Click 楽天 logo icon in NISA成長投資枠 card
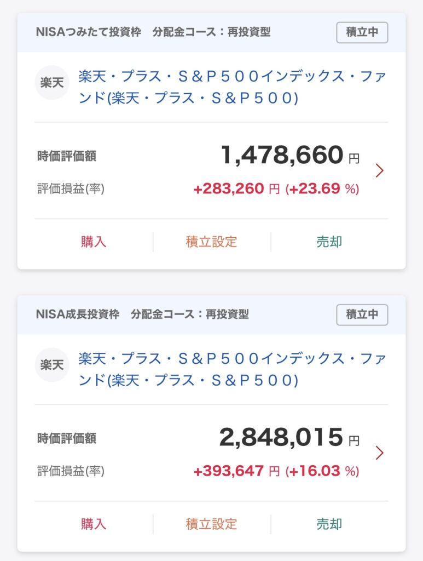Viewport: 423px width, 561px height. [x=52, y=365]
